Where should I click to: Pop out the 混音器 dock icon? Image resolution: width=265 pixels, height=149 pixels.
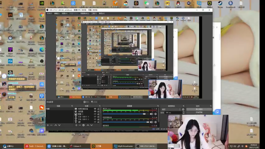[x=158, y=106]
